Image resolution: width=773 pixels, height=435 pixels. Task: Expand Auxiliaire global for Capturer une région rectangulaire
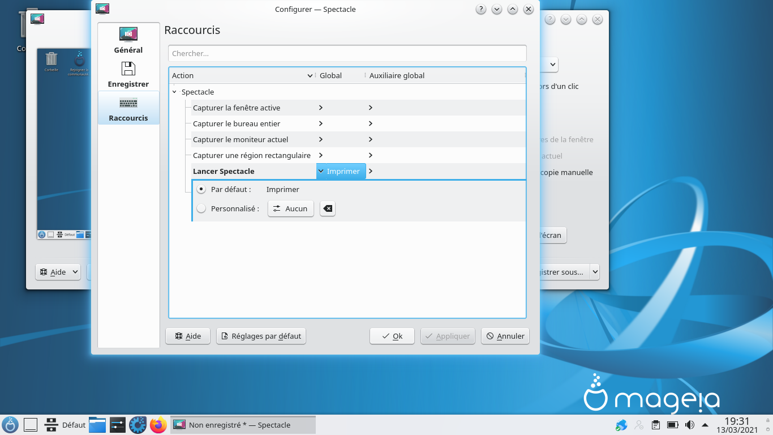tap(371, 155)
